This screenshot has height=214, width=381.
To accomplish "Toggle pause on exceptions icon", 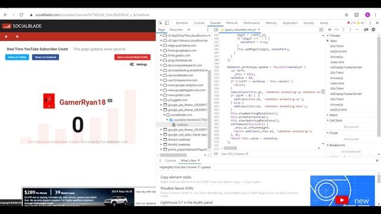I will point(373,30).
